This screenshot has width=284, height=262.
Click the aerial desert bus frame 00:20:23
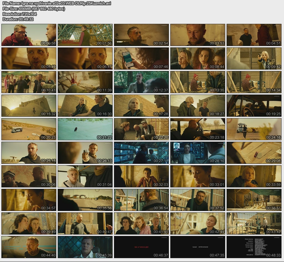pyautogui.click(x=29, y=129)
